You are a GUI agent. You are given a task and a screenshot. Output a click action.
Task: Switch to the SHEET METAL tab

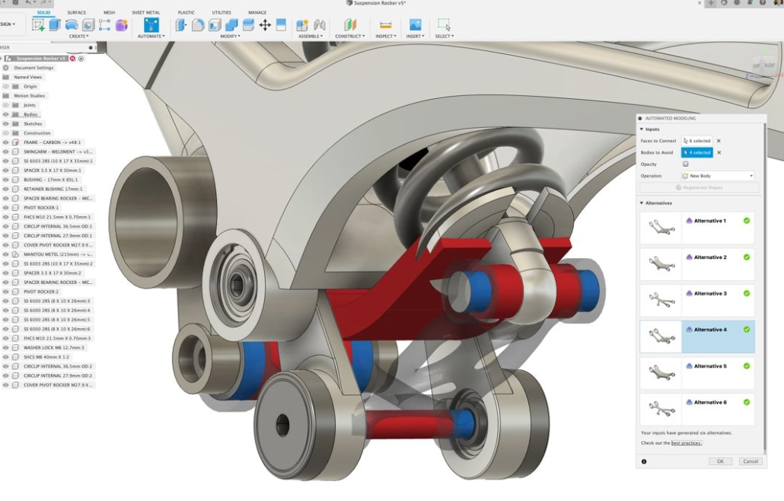pos(145,12)
